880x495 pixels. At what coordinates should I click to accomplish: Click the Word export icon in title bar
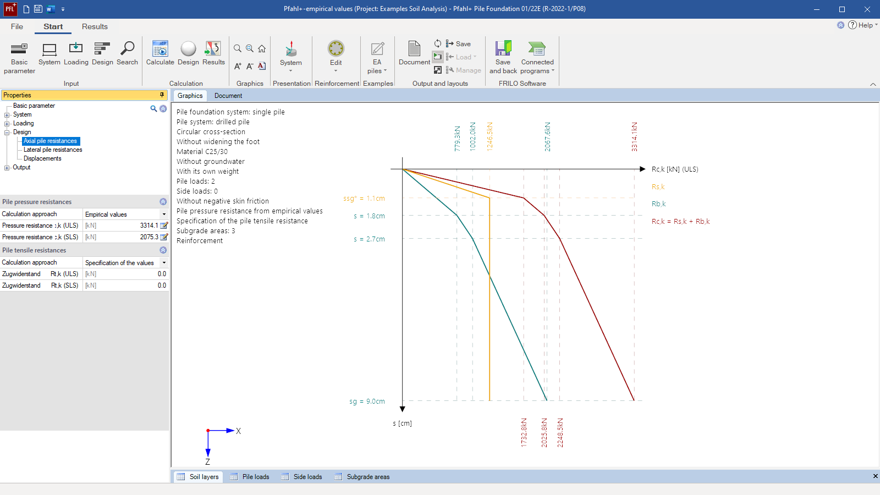(x=51, y=9)
